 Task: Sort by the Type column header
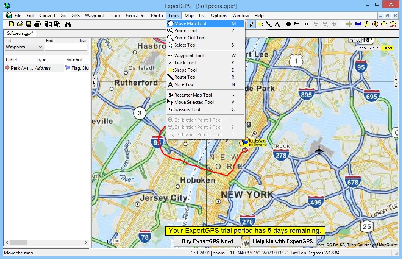tap(49, 60)
